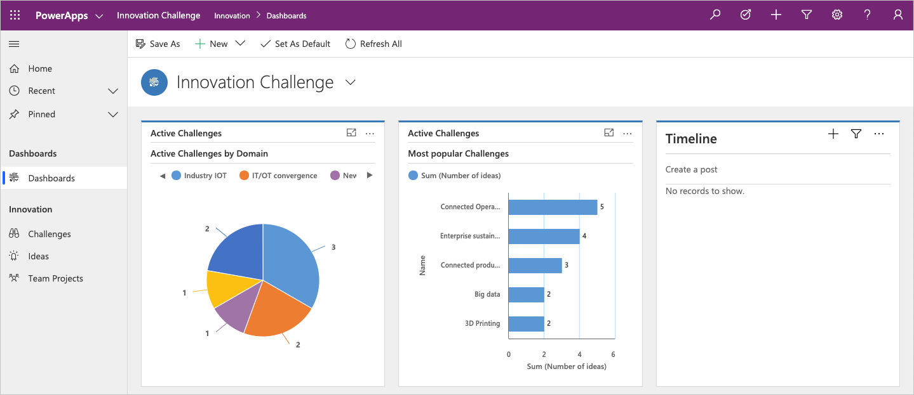Open the task flow target icon
The height and width of the screenshot is (395, 914).
pos(746,15)
